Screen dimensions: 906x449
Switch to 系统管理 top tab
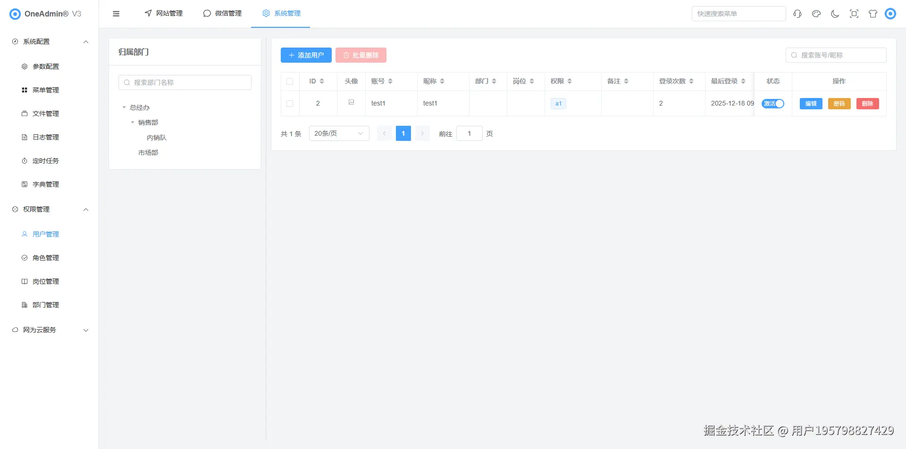click(x=281, y=13)
